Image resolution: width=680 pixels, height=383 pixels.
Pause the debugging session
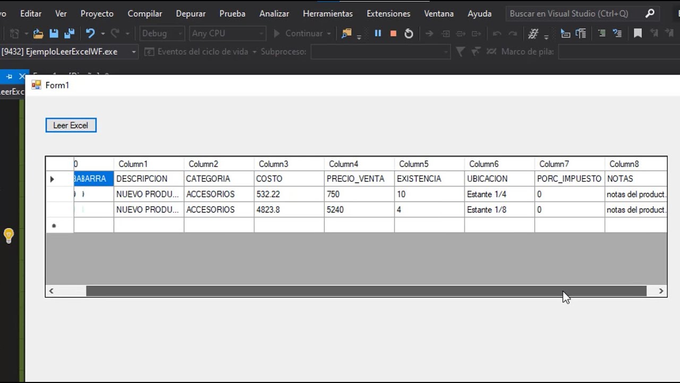click(378, 33)
